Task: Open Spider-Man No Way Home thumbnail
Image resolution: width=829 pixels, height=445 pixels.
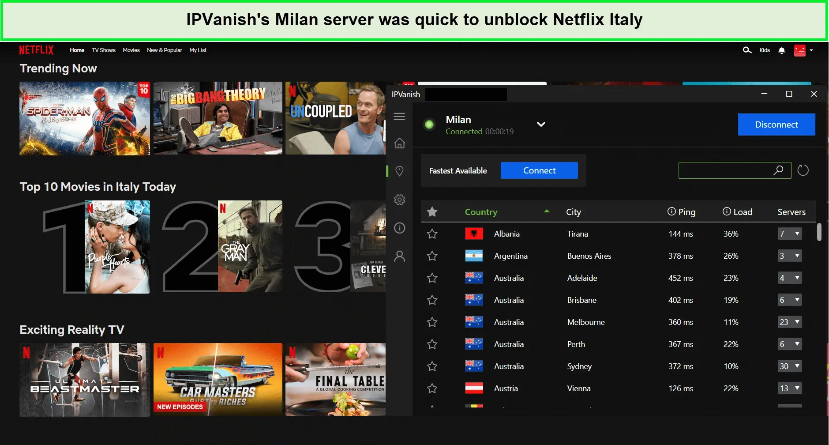Action: 85,118
